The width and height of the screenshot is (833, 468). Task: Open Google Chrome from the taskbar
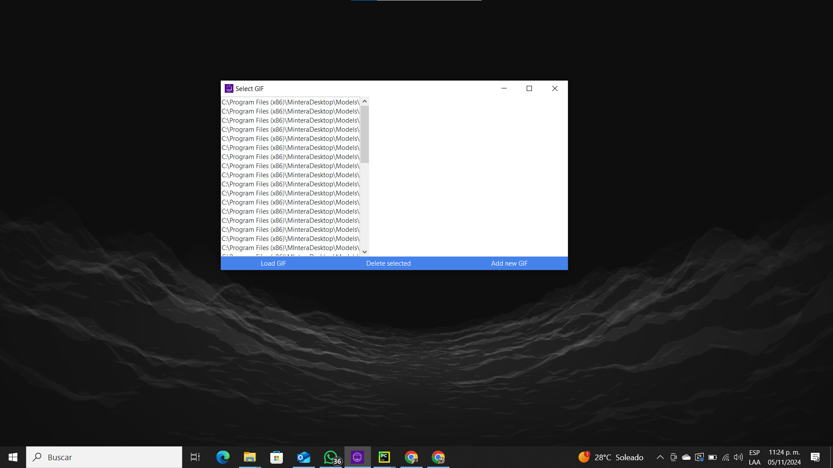(x=411, y=457)
